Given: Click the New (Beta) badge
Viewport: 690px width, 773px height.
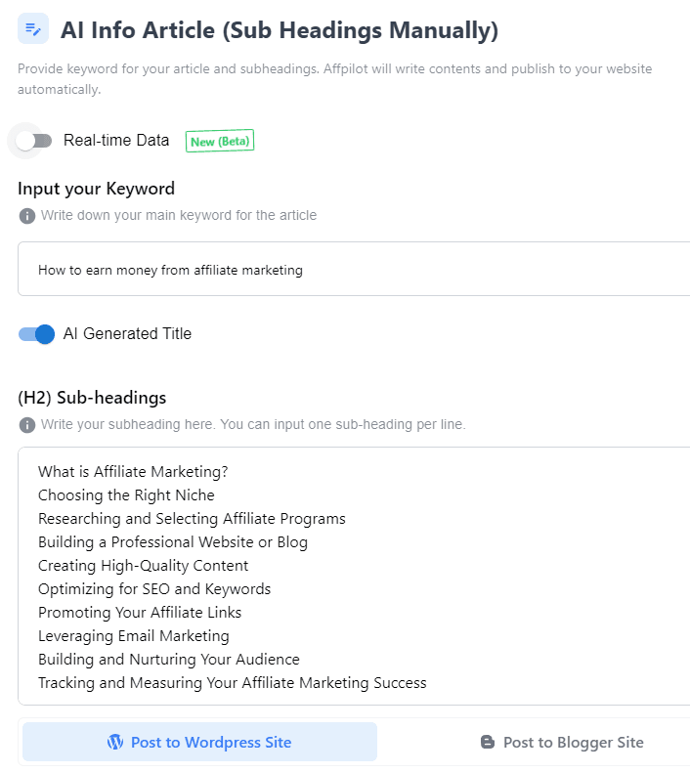Looking at the screenshot, I should (x=220, y=142).
